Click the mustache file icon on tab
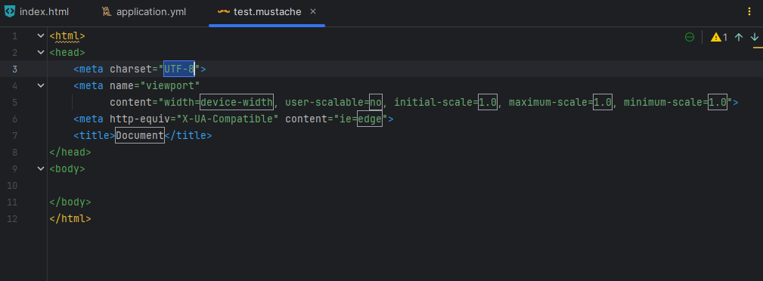The height and width of the screenshot is (281, 763). point(224,11)
